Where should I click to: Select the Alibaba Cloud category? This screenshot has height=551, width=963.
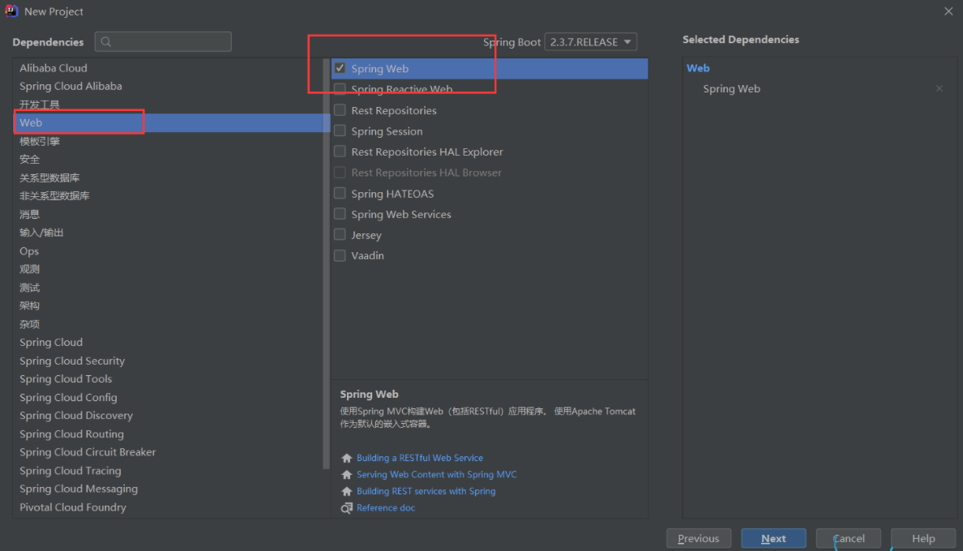tap(168, 67)
